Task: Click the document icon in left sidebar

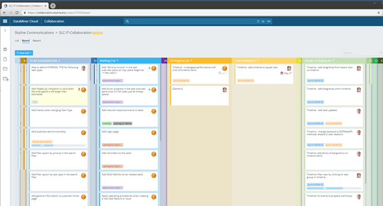Action: pyautogui.click(x=5, y=59)
